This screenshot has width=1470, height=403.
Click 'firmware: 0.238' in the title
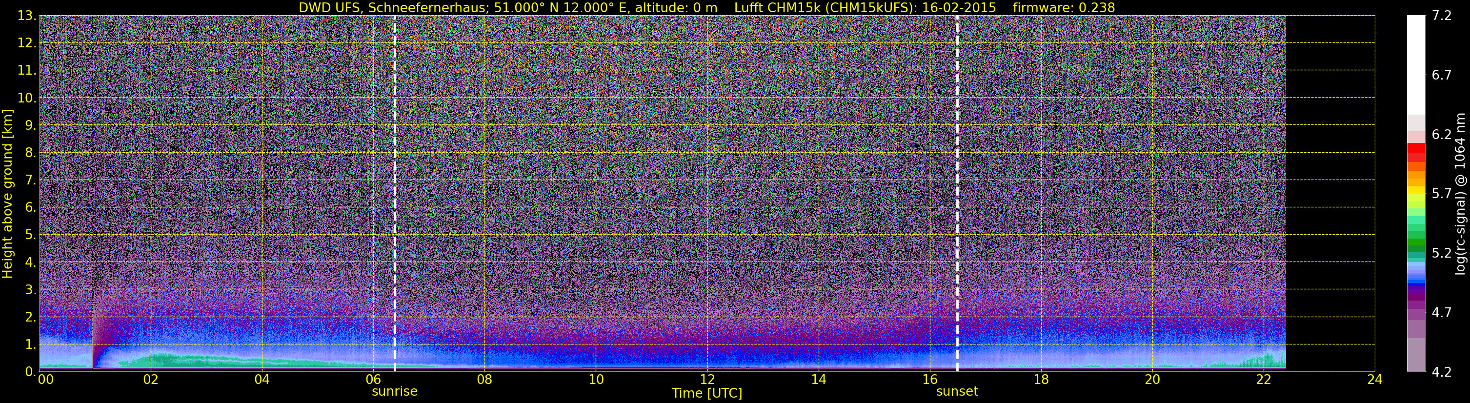tap(1064, 7)
